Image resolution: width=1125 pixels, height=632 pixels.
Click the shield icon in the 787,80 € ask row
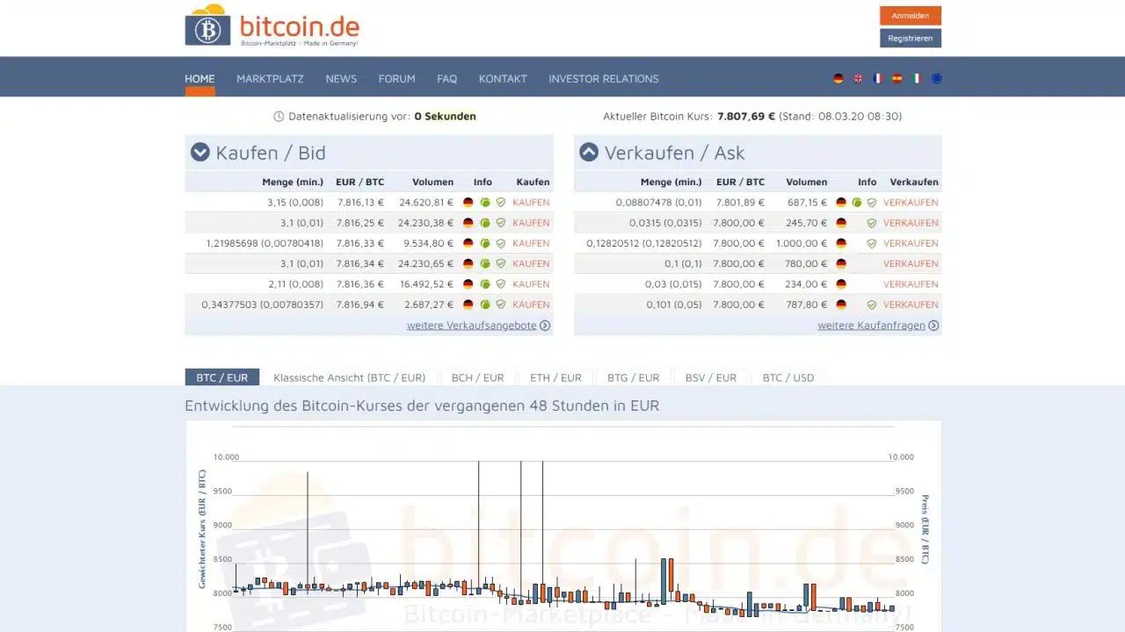[x=872, y=305]
